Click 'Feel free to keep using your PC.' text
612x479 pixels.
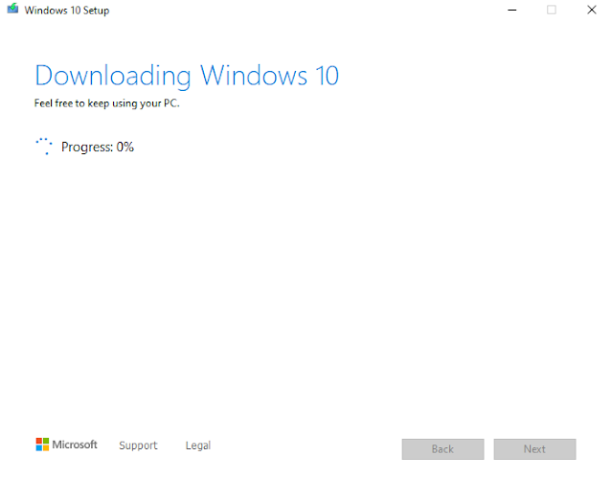pyautogui.click(x=107, y=103)
